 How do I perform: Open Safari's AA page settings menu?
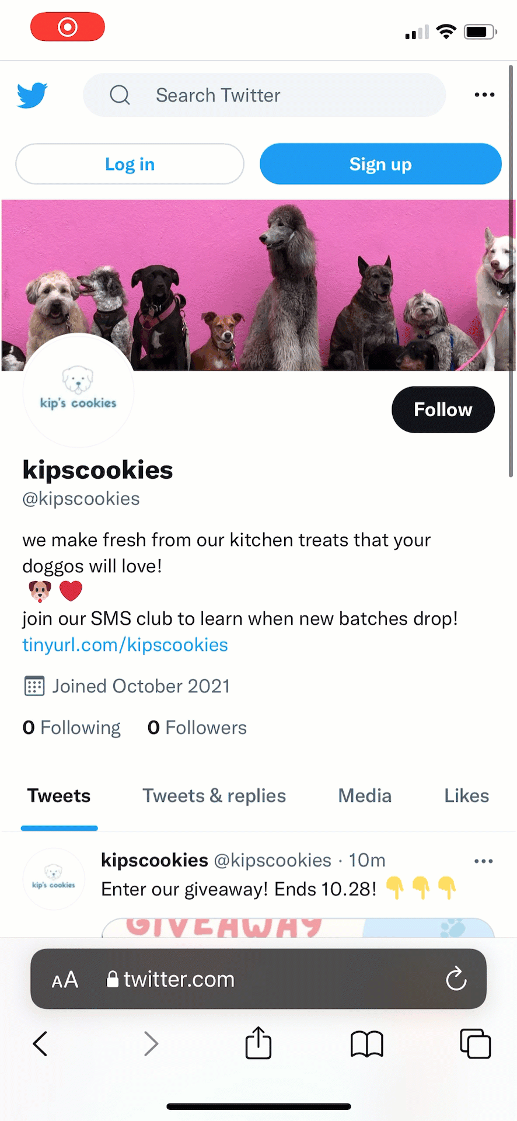pos(65,980)
